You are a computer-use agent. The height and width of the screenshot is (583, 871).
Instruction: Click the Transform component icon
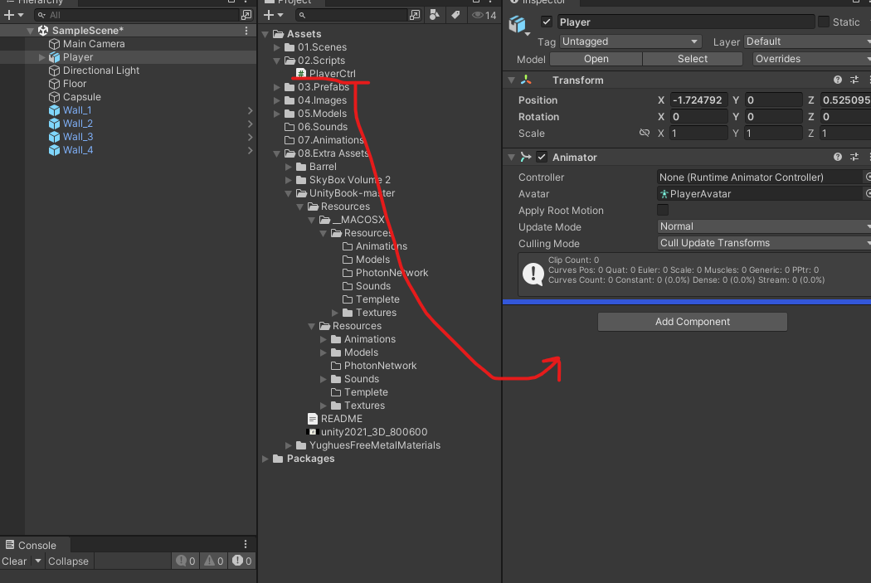[x=525, y=80]
